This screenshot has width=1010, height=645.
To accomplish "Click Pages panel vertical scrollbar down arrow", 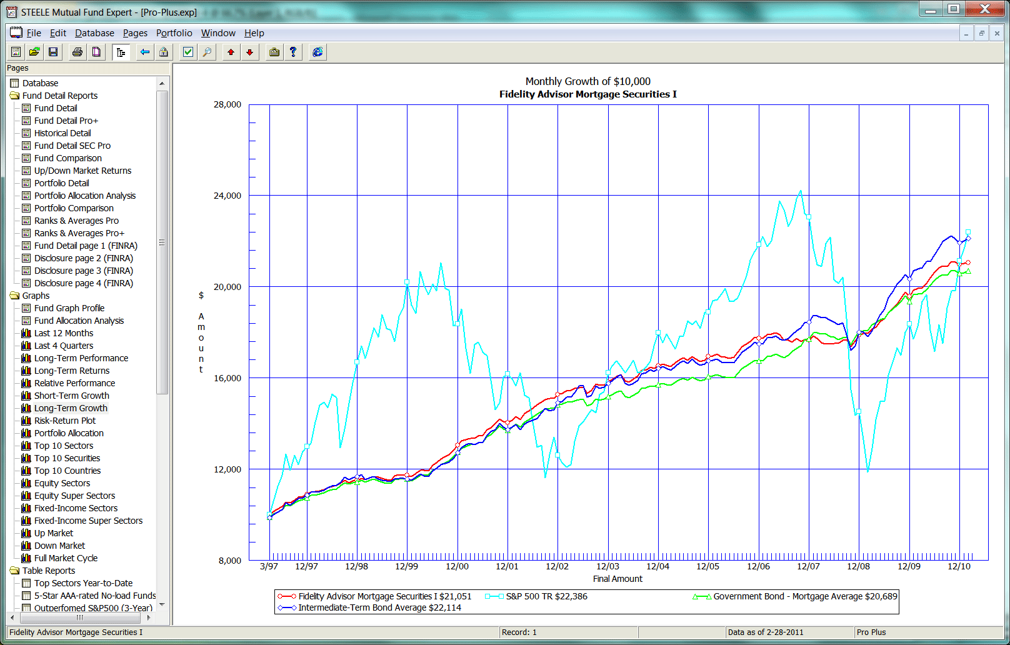I will pos(162,604).
